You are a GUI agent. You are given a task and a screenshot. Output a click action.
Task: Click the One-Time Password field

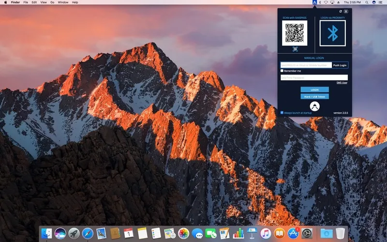pyautogui.click(x=314, y=77)
